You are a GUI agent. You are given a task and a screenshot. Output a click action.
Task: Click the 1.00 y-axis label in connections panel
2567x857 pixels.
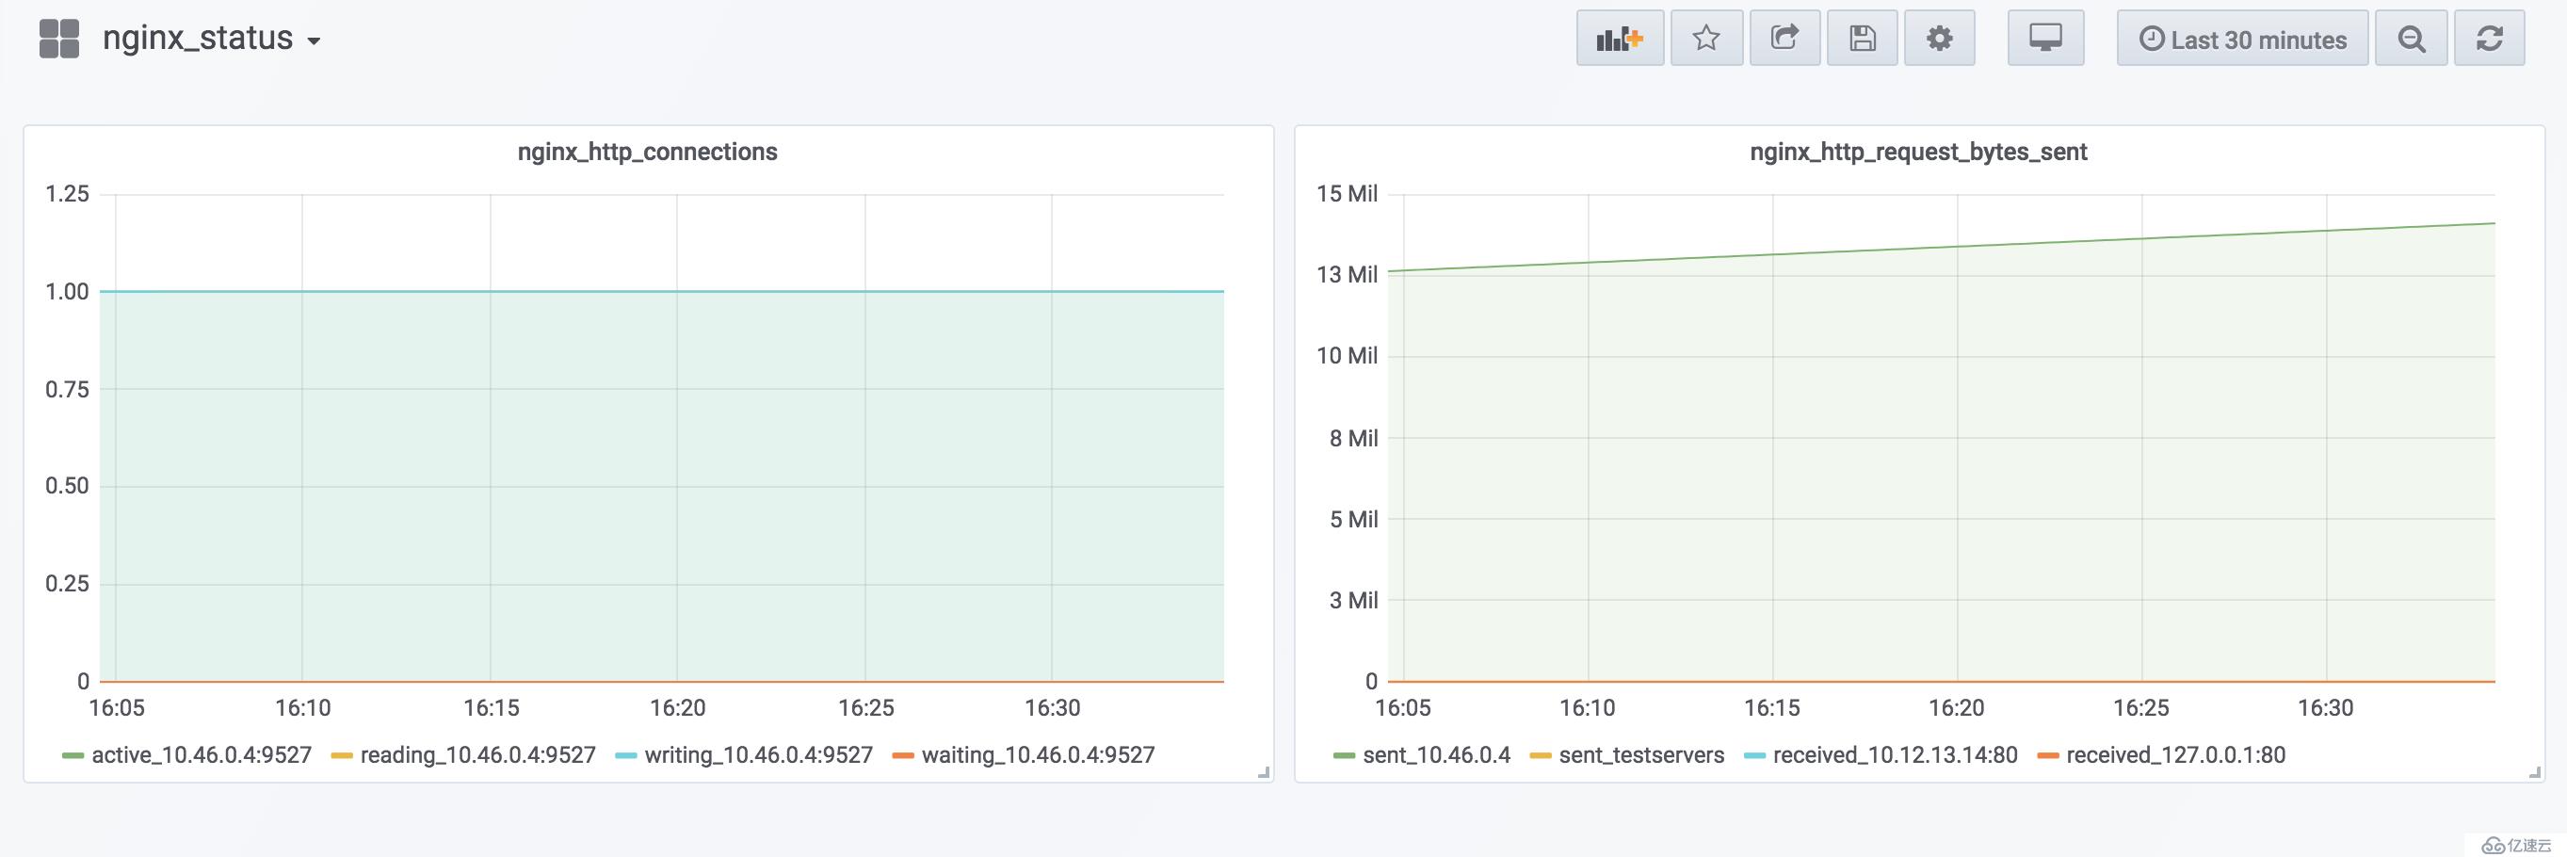pyautogui.click(x=67, y=292)
